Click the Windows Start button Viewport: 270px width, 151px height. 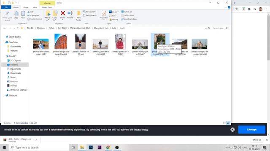[x=4, y=147]
